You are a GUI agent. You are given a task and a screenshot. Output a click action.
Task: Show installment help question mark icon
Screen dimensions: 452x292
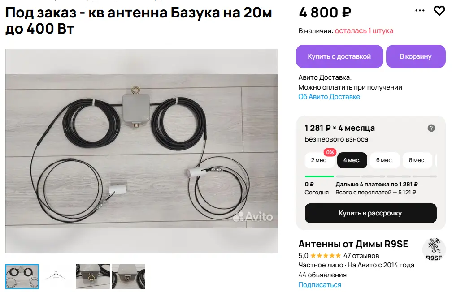click(431, 128)
